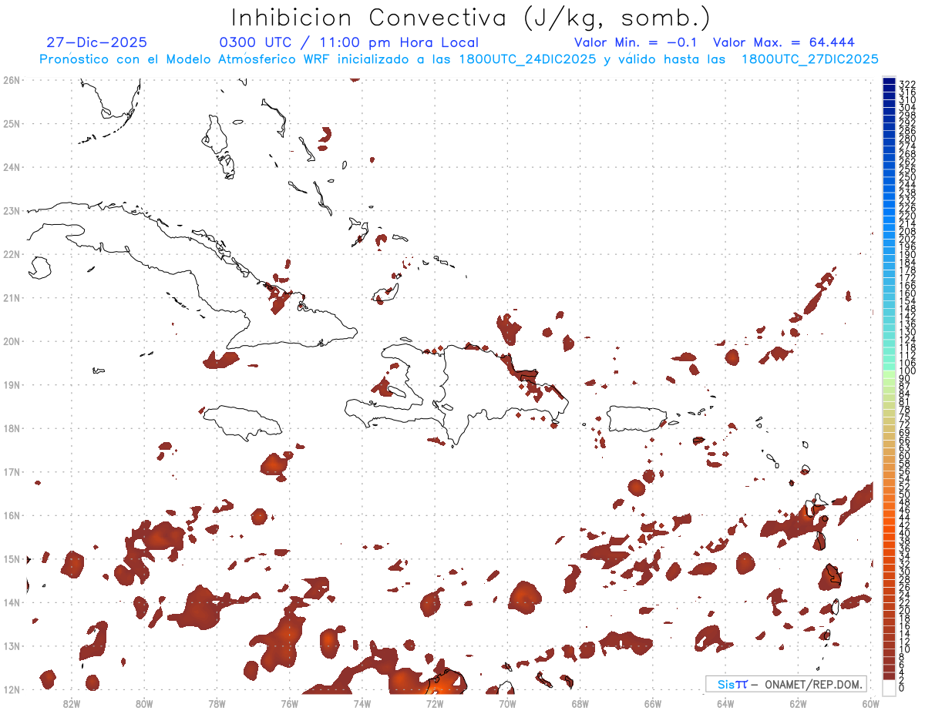This screenshot has width=925, height=714.
Task: Click the 20N latitude label
Action: click(x=12, y=340)
